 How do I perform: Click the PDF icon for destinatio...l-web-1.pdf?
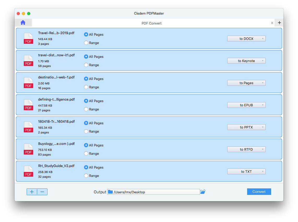[x=28, y=83]
